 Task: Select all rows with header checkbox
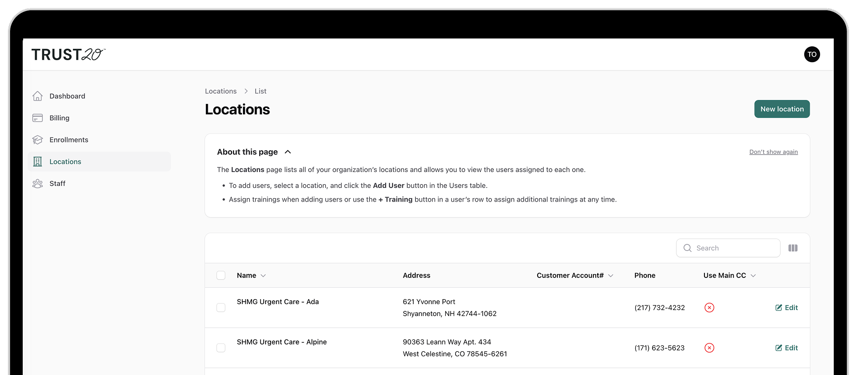tap(221, 275)
